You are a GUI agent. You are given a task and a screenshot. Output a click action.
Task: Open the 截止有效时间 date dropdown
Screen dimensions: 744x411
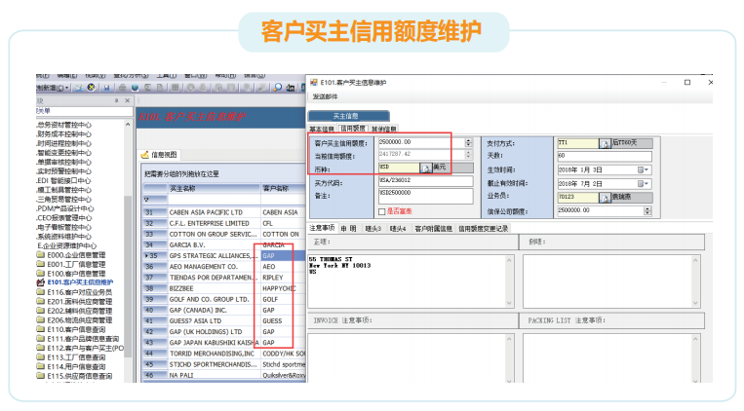click(x=644, y=182)
